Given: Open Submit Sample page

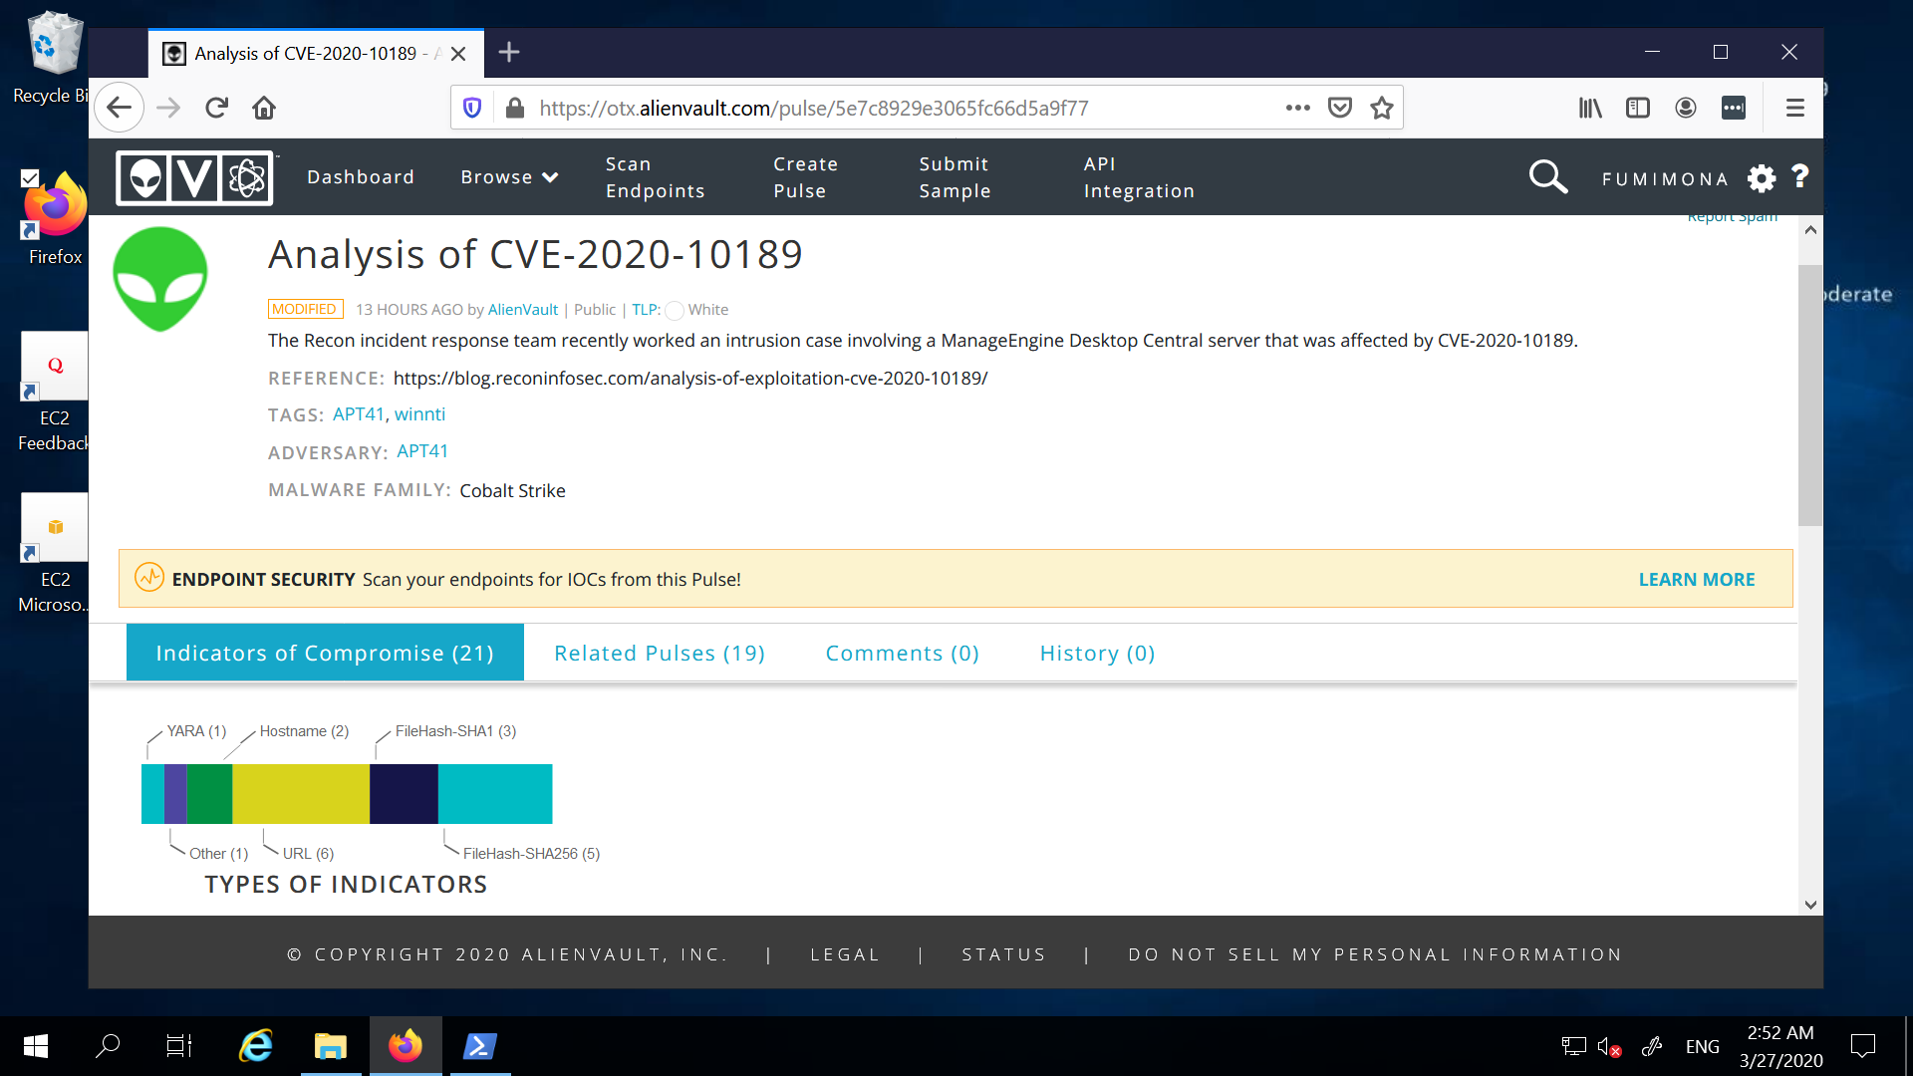Looking at the screenshot, I should 955,177.
